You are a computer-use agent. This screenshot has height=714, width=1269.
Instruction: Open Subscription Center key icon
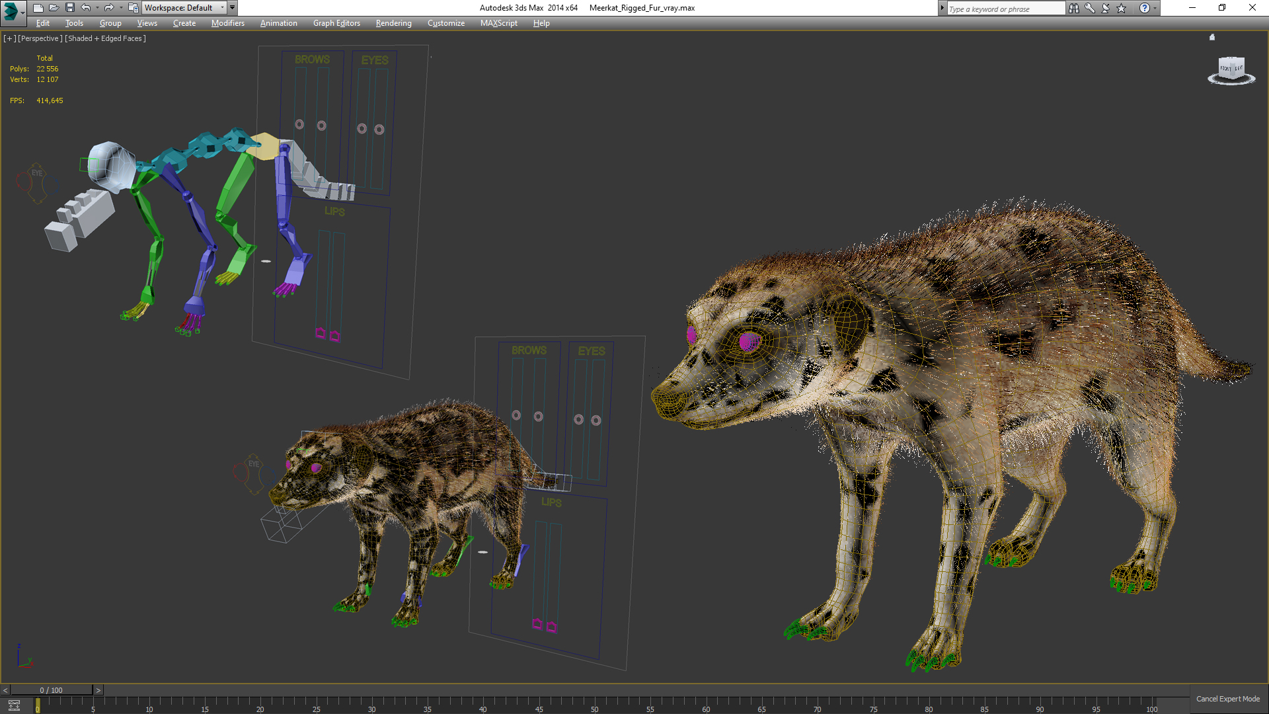click(x=1089, y=8)
